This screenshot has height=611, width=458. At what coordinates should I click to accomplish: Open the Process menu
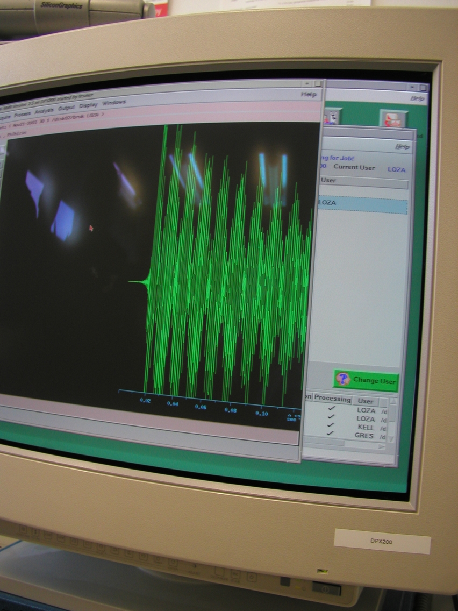22,114
